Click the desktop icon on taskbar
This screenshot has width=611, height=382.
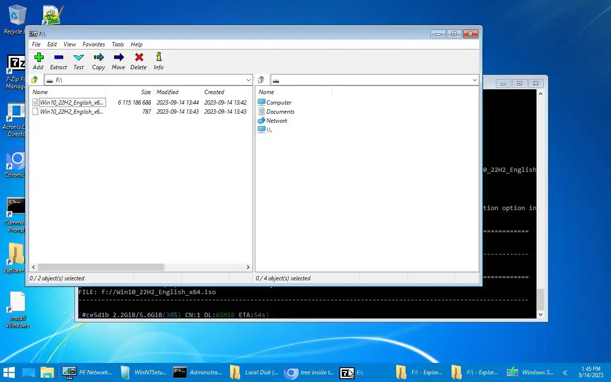click(x=29, y=372)
